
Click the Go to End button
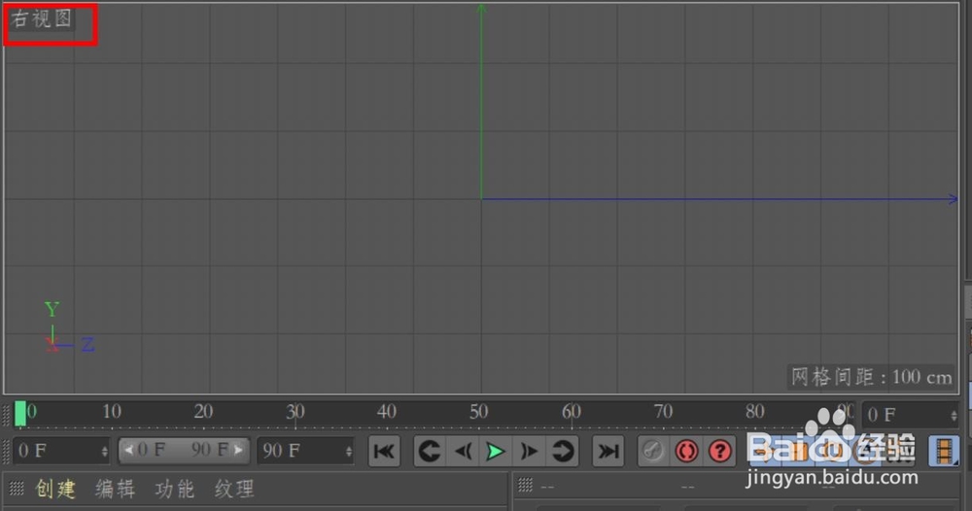tap(608, 451)
